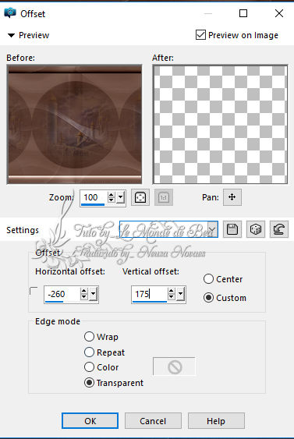Click the disabled color swatch next to Color

click(x=174, y=366)
